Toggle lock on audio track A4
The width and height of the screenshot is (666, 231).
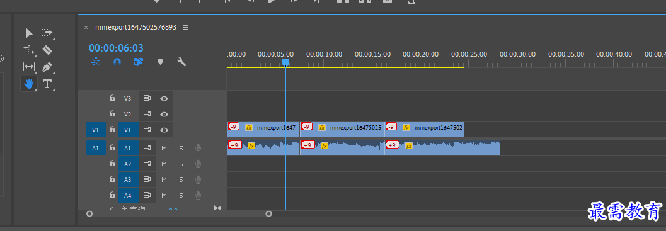pos(112,195)
